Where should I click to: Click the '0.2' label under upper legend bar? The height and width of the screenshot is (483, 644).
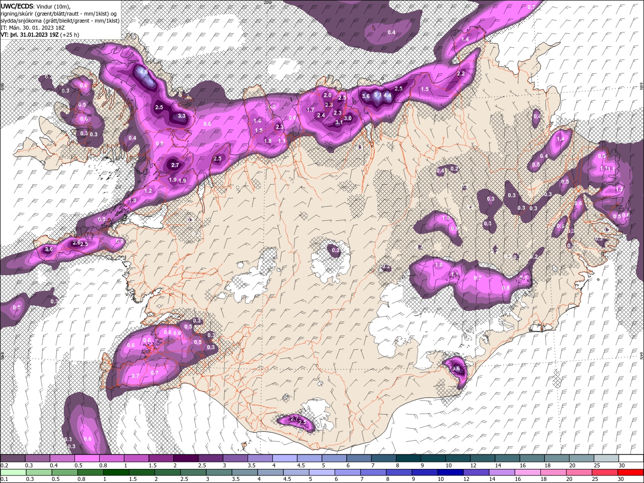pyautogui.click(x=4, y=465)
